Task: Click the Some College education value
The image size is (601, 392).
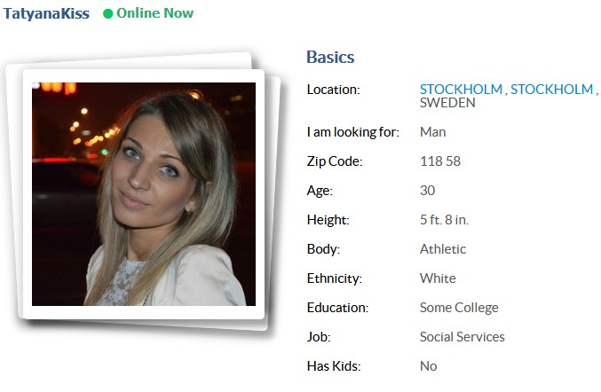Action: 459,308
